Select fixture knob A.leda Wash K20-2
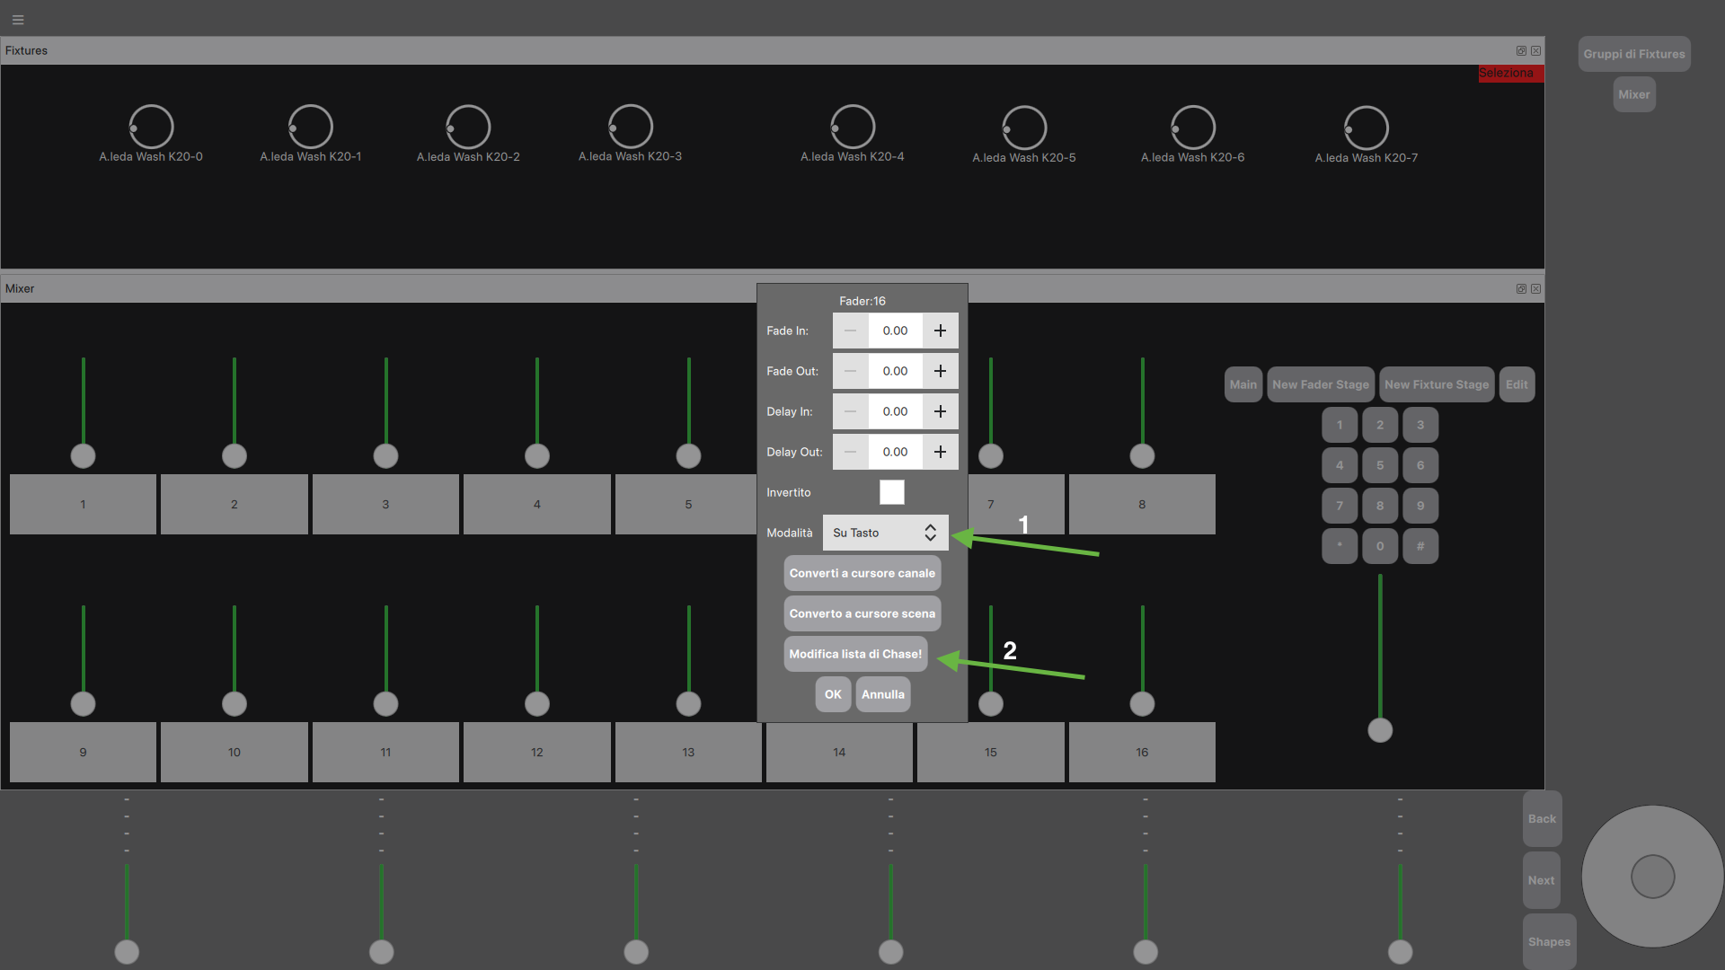1725x970 pixels. tap(468, 127)
